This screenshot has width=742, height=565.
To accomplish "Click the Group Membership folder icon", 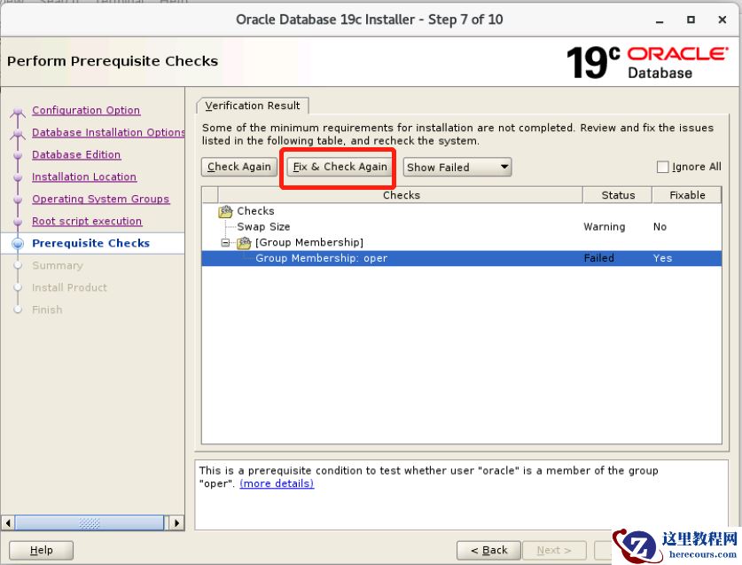I will [x=244, y=243].
